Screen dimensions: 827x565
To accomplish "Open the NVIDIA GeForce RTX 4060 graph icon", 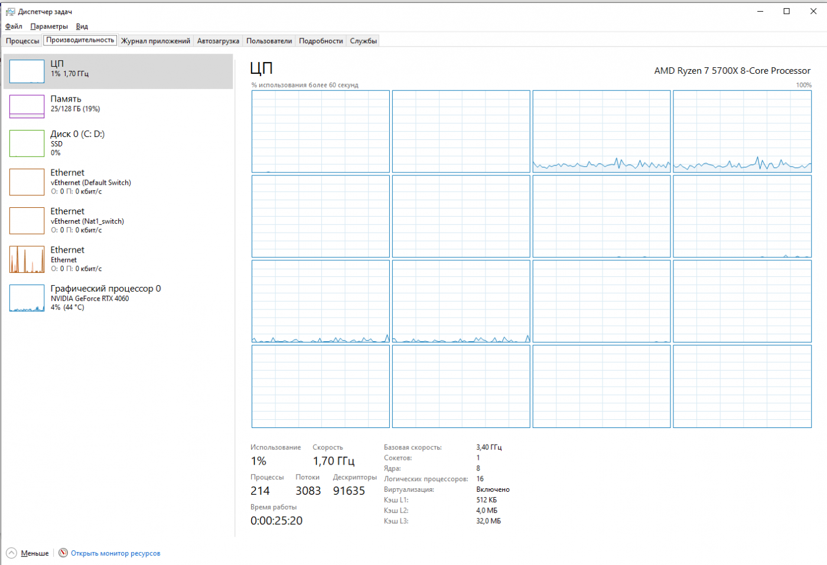I will point(27,298).
